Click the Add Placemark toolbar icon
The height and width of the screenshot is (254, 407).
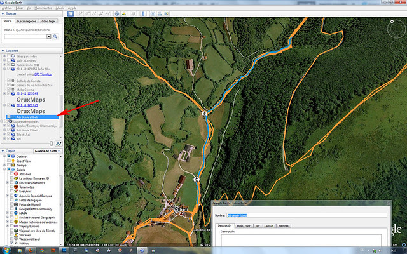[80, 14]
